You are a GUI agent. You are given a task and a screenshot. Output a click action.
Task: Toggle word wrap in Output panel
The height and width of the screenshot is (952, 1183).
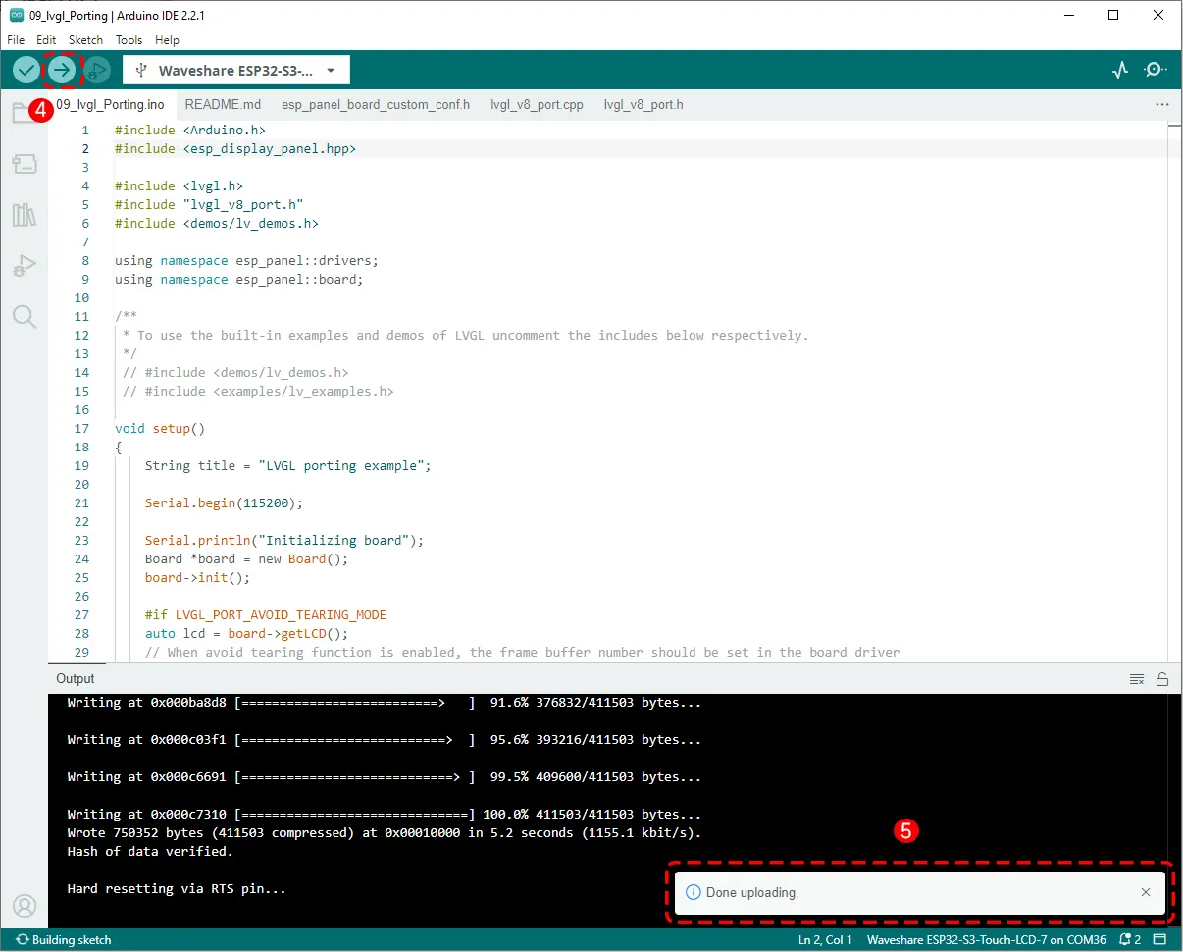(1137, 679)
